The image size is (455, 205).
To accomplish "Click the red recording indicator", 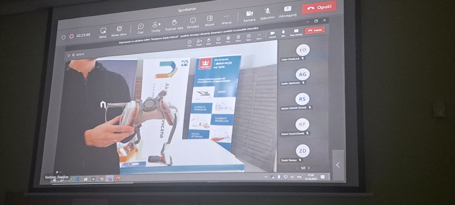I will (71, 36).
